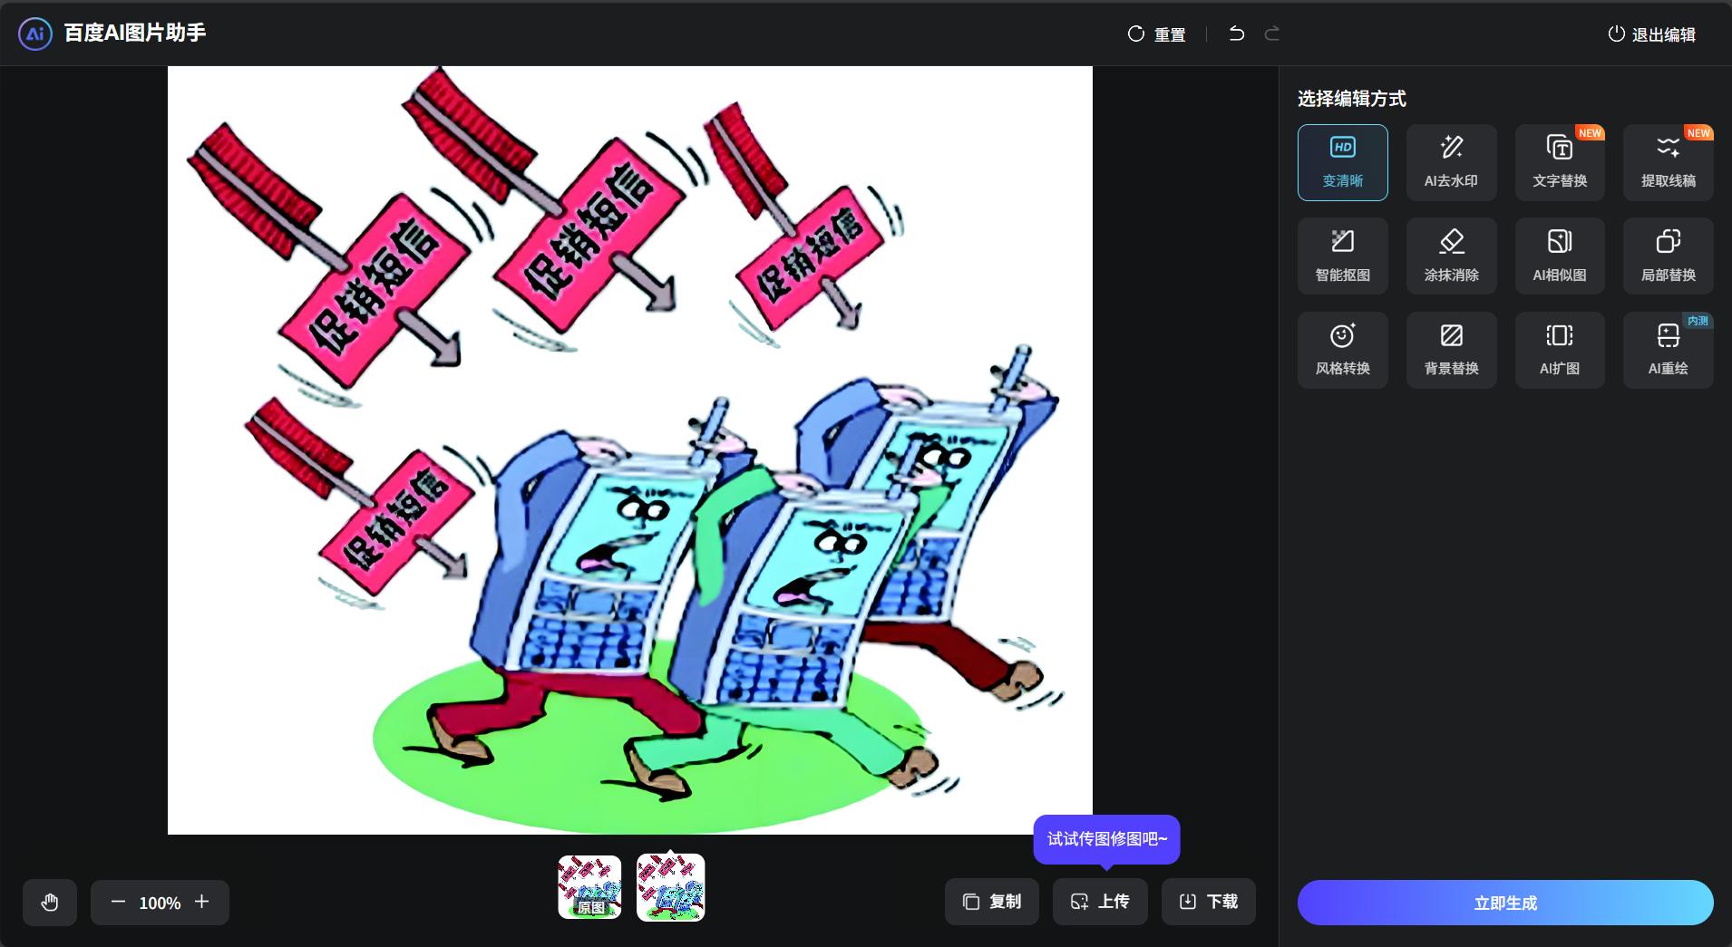Choose the AI去水印 watermark removal tool
Screen dimensions: 1732x947
coord(1451,162)
